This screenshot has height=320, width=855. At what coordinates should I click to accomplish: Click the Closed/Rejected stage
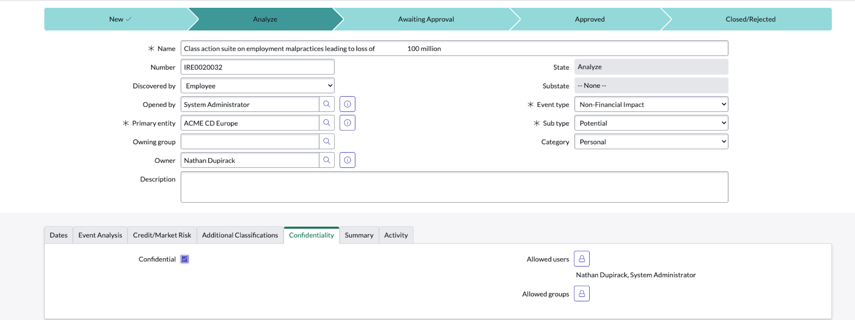[x=750, y=19]
